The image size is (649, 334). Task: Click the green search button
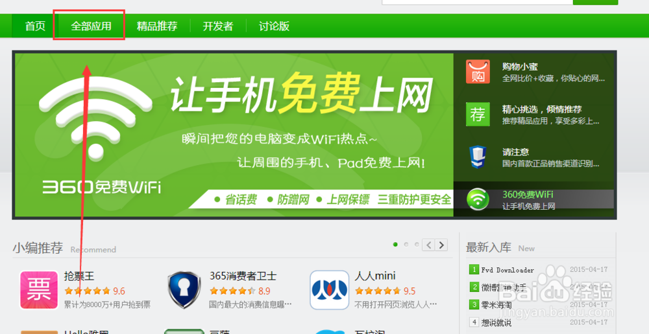pos(595,2)
